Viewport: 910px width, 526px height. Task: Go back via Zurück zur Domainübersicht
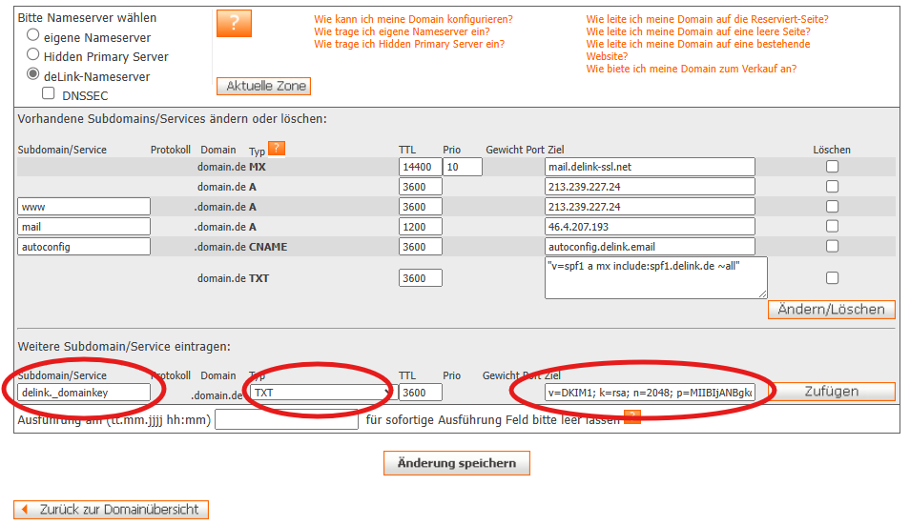click(111, 510)
